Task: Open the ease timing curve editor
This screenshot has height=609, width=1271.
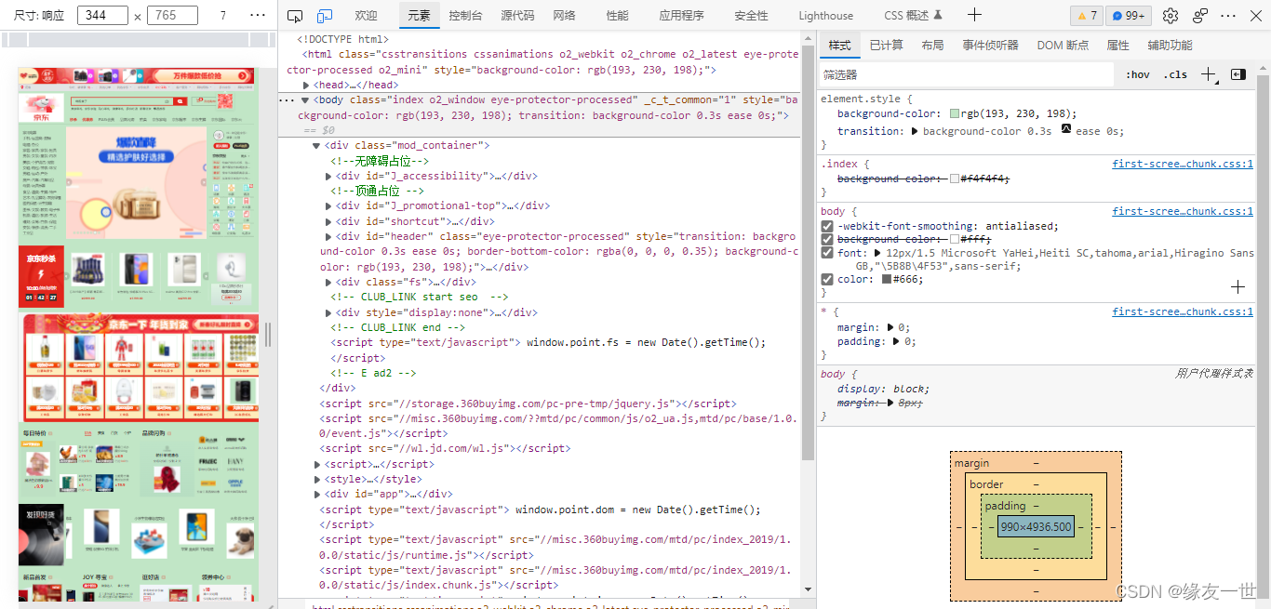Action: (x=1066, y=130)
